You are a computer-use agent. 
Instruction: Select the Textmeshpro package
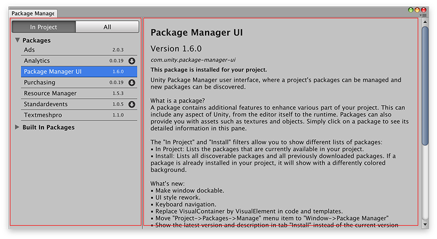pos(79,115)
